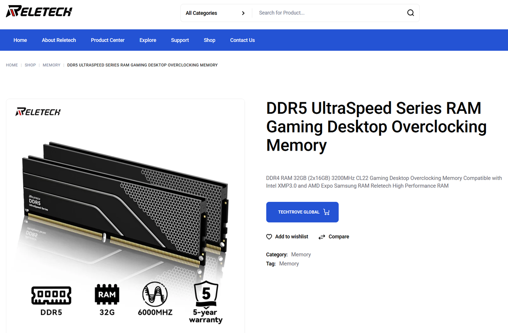508x333 pixels.
Task: Open the About Reletech menu item
Action: point(59,40)
